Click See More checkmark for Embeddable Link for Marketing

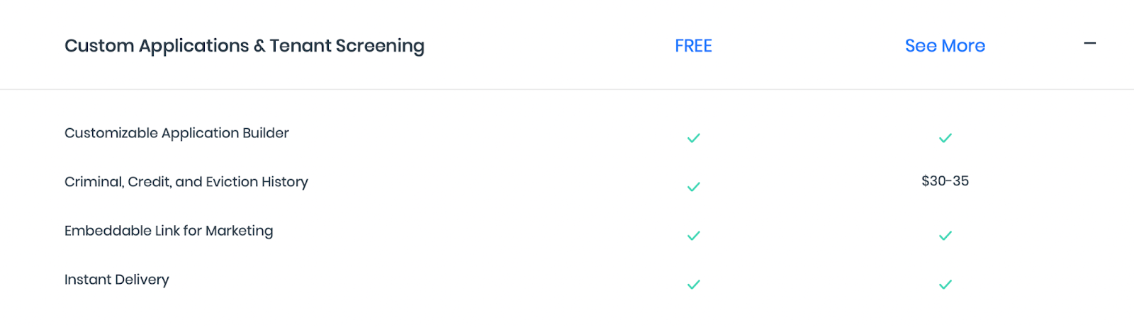click(x=945, y=236)
